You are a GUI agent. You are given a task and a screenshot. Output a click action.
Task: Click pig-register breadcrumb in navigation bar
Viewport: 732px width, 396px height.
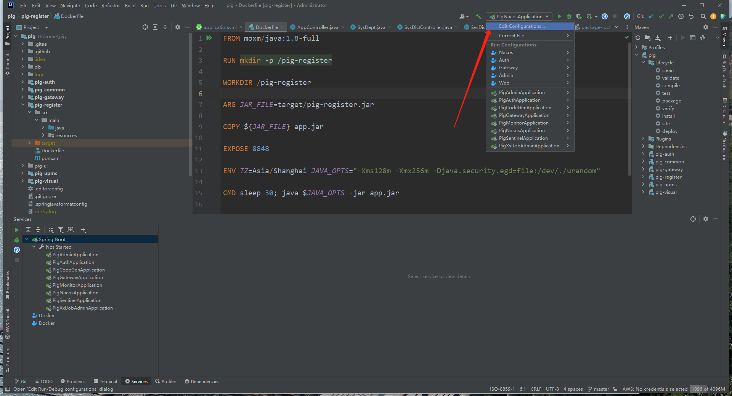pyautogui.click(x=35, y=16)
